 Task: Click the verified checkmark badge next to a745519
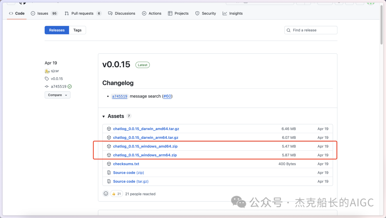pyautogui.click(x=70, y=87)
